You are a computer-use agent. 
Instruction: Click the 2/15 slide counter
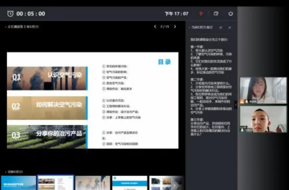coord(165,27)
